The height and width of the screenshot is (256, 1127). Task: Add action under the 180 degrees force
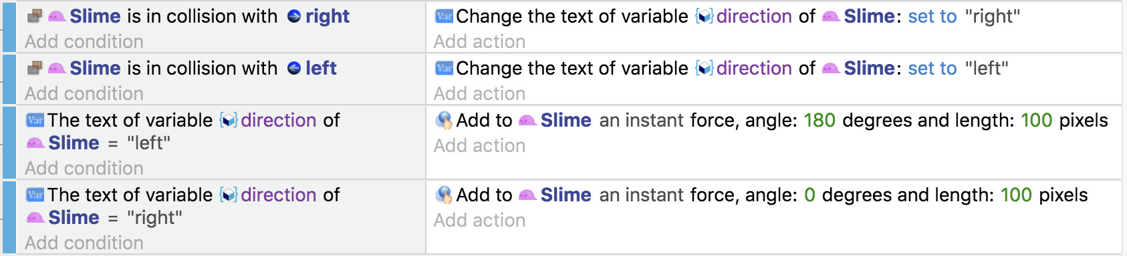479,145
